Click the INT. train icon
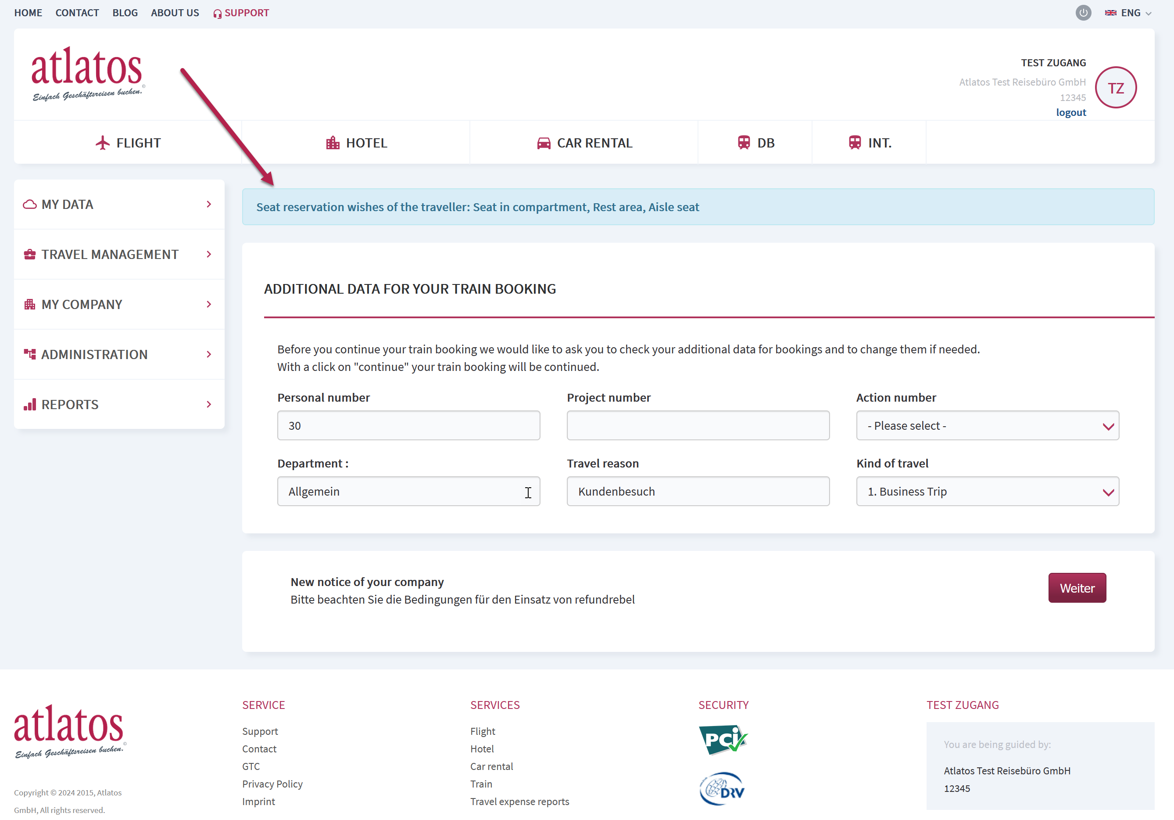 click(855, 143)
